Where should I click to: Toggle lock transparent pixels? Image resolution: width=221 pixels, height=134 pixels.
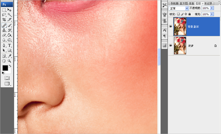tap(178, 14)
